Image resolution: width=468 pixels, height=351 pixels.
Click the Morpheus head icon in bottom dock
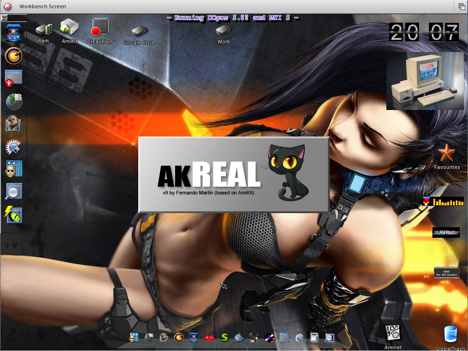134,338
